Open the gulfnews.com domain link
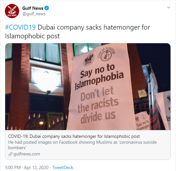The width and height of the screenshot is (176, 171). [x=27, y=154]
